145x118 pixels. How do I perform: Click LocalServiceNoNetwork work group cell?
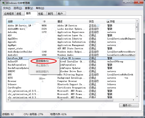120,75
